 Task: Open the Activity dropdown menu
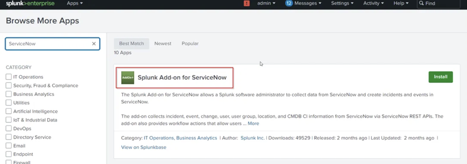coord(374,3)
